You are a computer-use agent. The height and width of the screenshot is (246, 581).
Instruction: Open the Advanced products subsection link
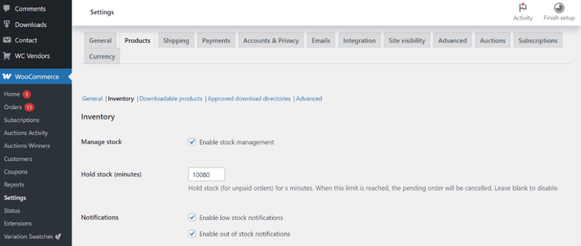click(x=309, y=99)
